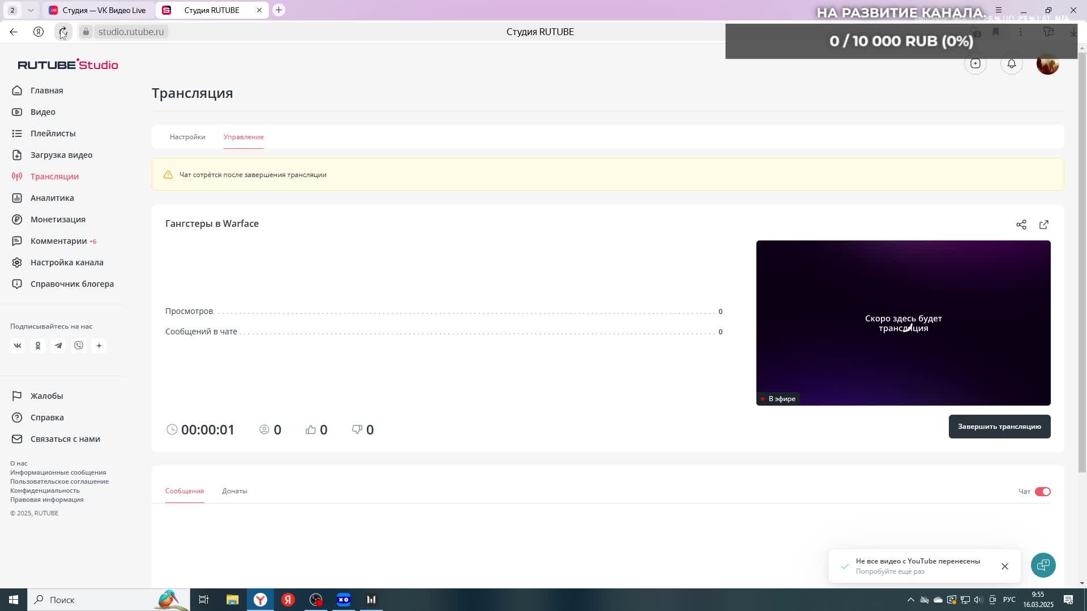Viewport: 1087px width, 611px height.
Task: Open Правовая информация footer link
Action: (46, 500)
